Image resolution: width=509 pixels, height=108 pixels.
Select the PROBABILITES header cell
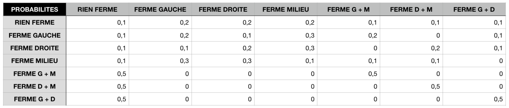[34, 9]
